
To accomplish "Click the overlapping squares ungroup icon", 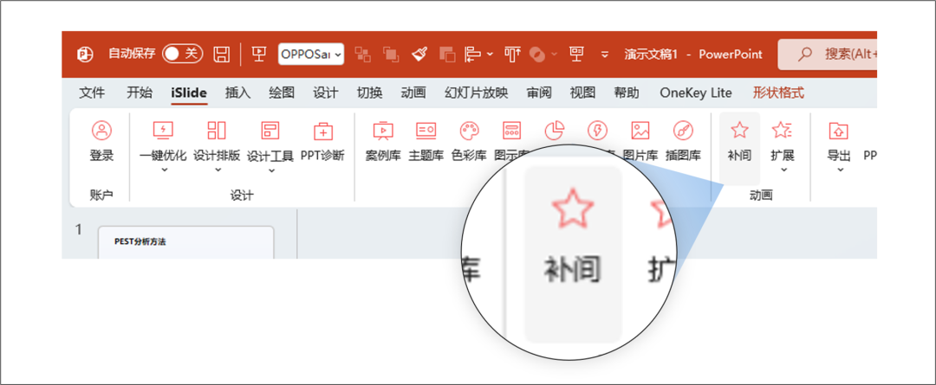I will point(390,55).
